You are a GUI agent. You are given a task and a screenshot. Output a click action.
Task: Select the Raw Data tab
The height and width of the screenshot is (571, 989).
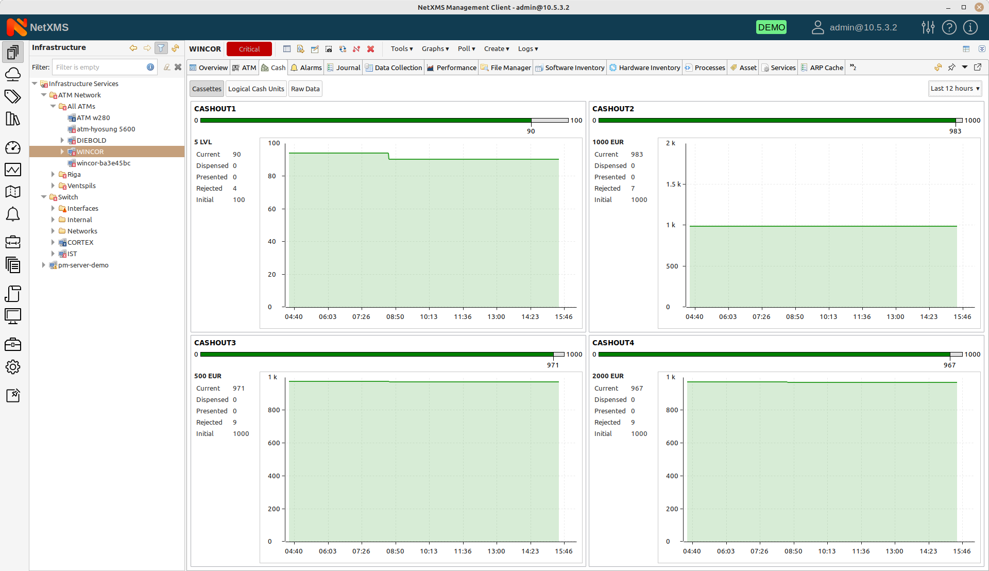pos(304,88)
